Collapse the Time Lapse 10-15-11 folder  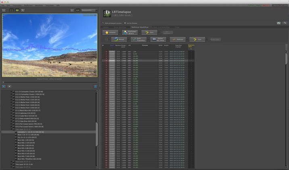click(x=11, y=129)
